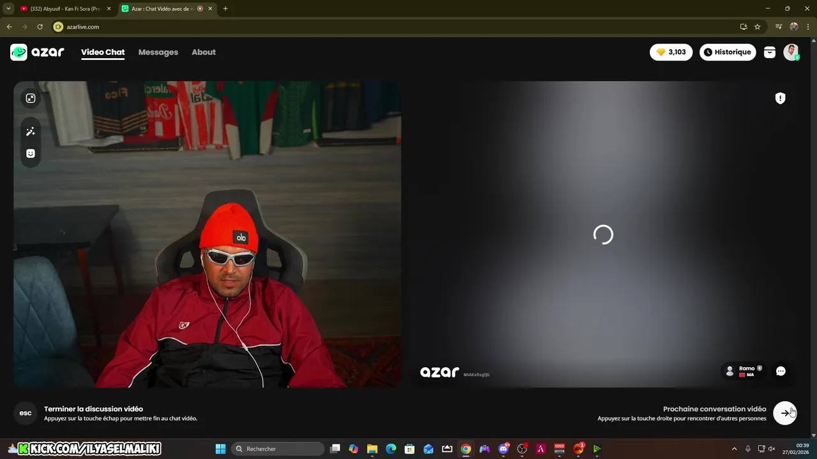Click the spinner in the partner video

pos(603,235)
